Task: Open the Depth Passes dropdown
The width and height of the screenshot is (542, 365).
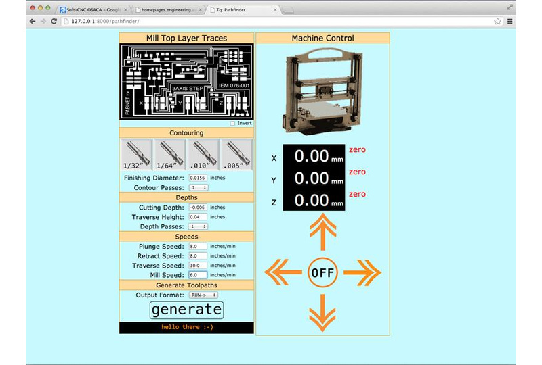Action: point(199,226)
